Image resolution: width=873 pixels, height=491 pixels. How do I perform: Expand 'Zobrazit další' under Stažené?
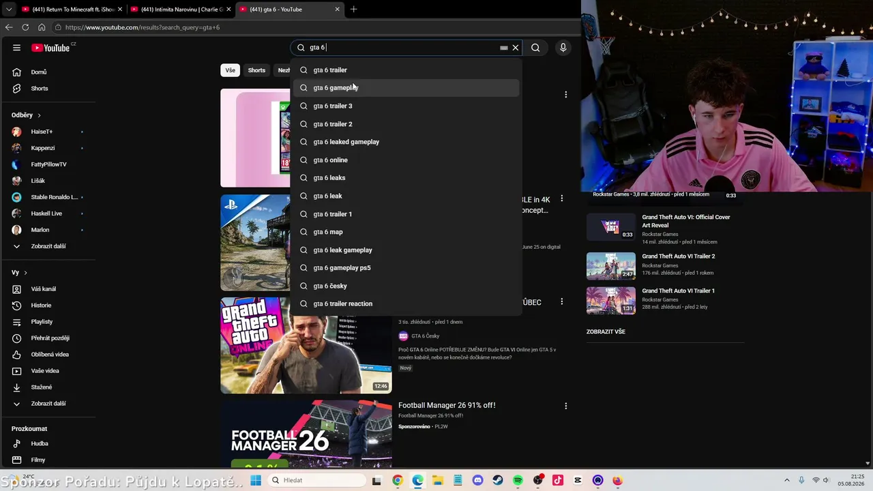point(48,404)
